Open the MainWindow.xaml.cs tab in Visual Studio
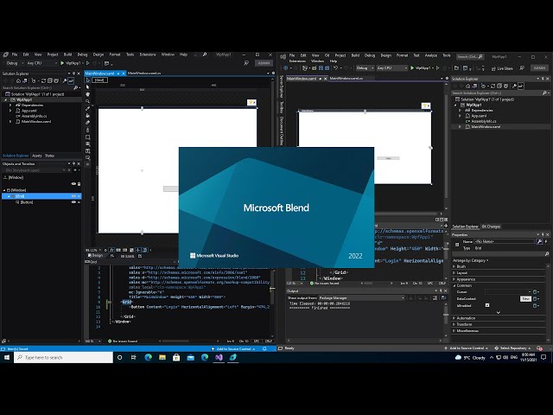Viewport: 553px width, 415px height. [x=346, y=79]
